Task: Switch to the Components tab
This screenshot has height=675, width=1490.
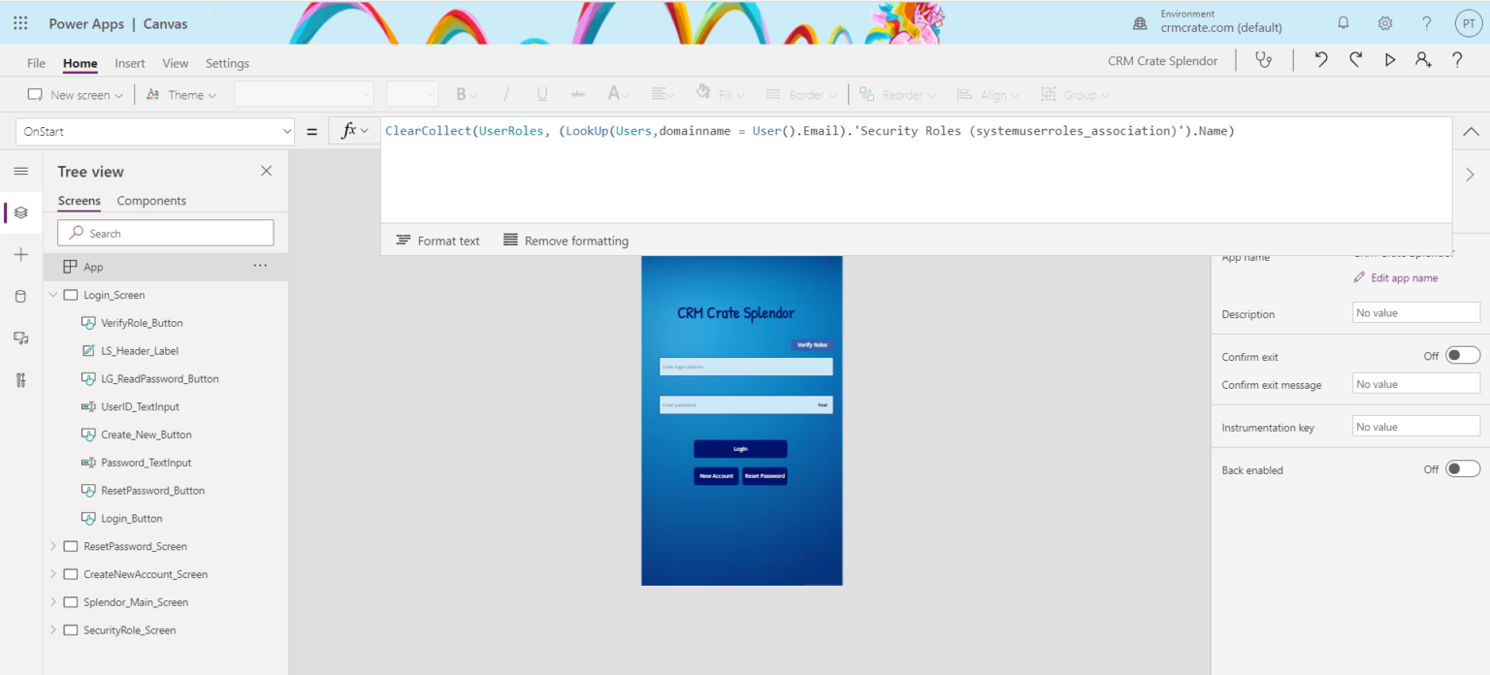Action: [x=152, y=201]
